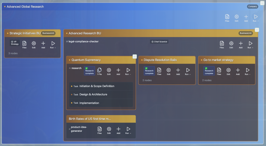Screen dimensions: 266x146
Task: Click the Quantum Supremacy card title
Action: tap(86, 60)
